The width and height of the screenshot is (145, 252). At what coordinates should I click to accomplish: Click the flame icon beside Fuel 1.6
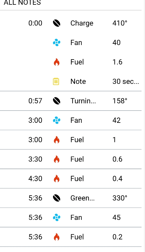56,62
